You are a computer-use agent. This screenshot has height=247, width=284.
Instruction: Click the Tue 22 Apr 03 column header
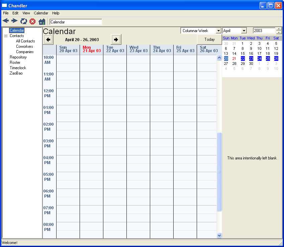tap(115, 49)
